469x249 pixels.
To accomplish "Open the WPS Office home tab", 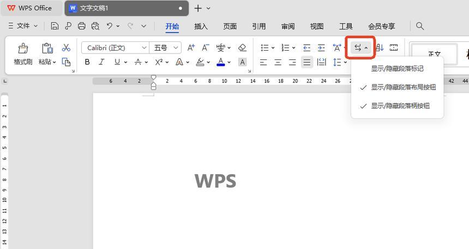I will coord(31,8).
